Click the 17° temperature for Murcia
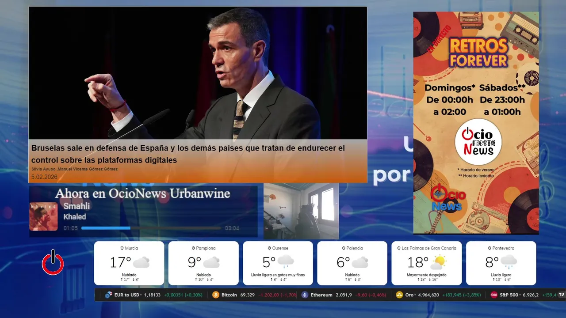Image resolution: width=566 pixels, height=318 pixels. pos(120,262)
